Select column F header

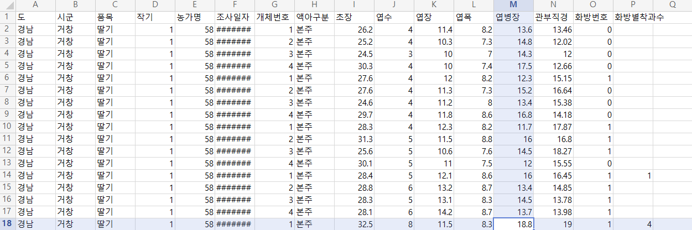click(235, 5)
